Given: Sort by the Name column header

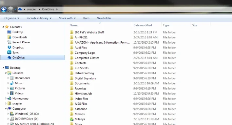Looking at the screenshot, I should point(73,25).
